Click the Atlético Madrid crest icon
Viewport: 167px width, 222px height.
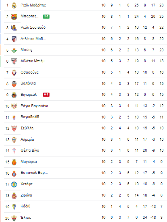tap(14, 39)
